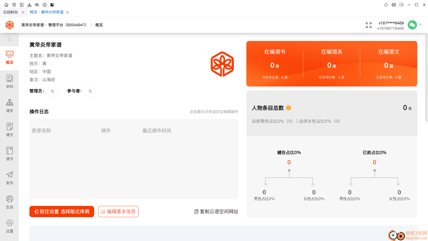This screenshot has width=428, height=241.
Task: Click the large orange family tree logo
Action: [222, 64]
